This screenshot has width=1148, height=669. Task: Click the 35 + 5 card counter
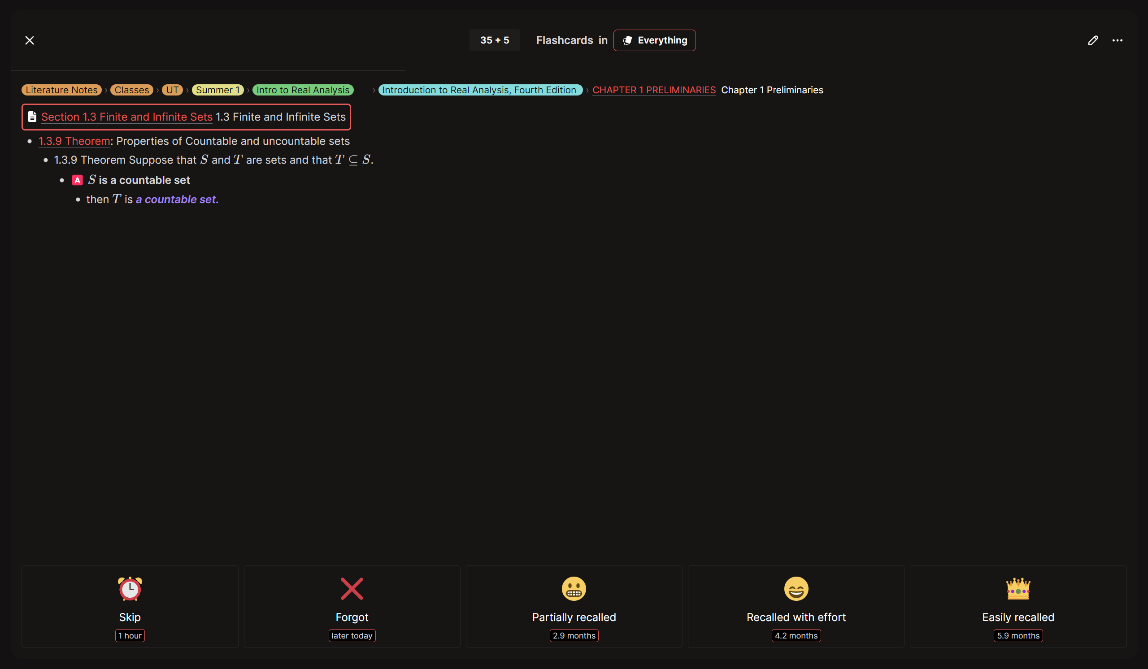pos(494,40)
